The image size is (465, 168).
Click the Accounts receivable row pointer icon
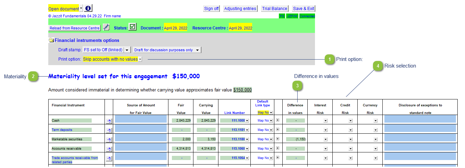pyautogui.click(x=109, y=149)
